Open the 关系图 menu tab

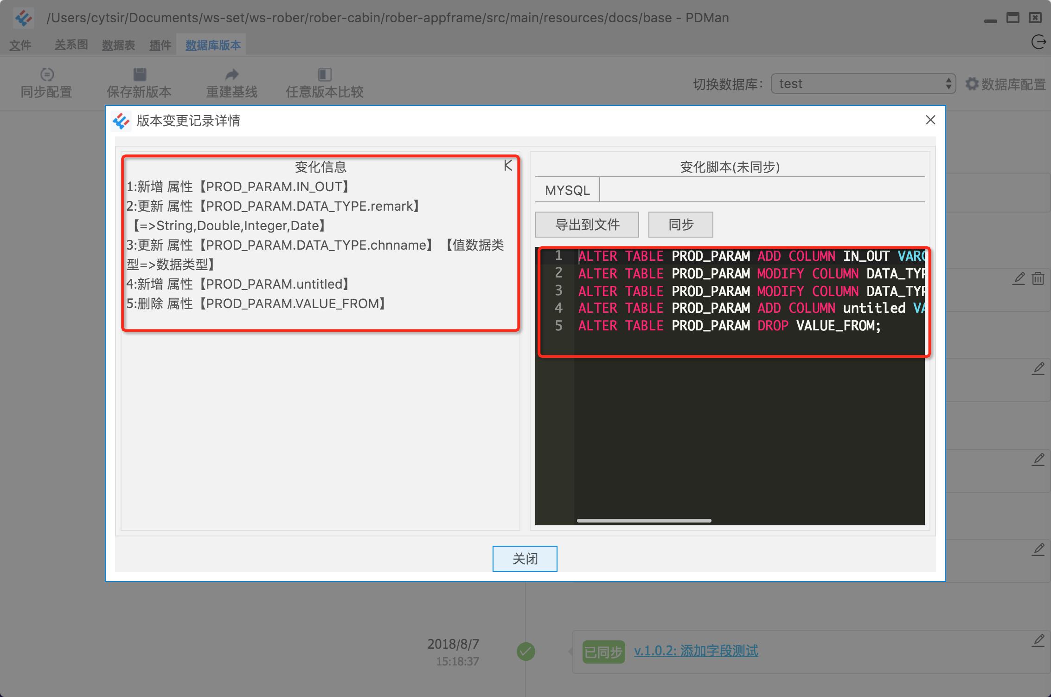pyautogui.click(x=71, y=45)
